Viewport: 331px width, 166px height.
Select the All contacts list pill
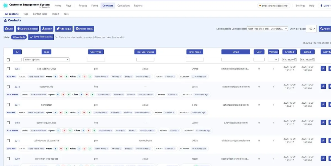tap(19, 37)
